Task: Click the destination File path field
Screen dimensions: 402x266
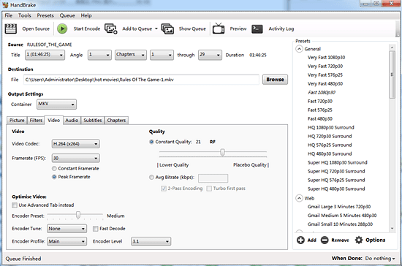Action: (x=141, y=80)
